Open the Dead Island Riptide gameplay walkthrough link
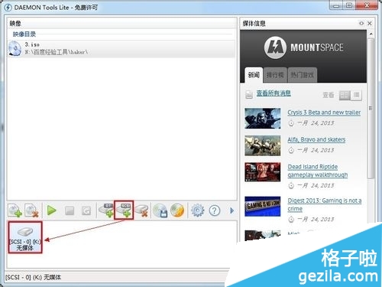The width and height of the screenshot is (382, 287). (318, 171)
